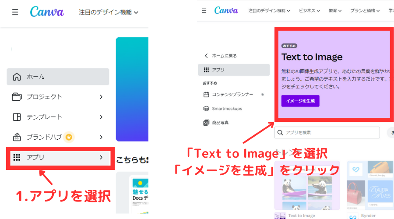Image resolution: width=394 pixels, height=219 pixels.
Task: Expand 注目のデザイン機能 dropdown in left screenshot
Action: [x=108, y=12]
